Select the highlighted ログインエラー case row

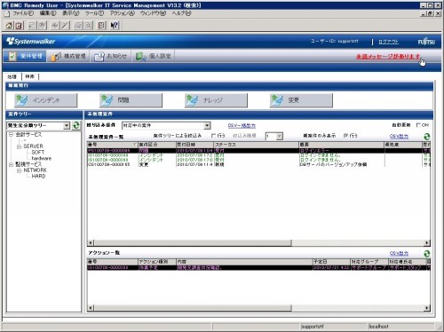click(x=258, y=151)
